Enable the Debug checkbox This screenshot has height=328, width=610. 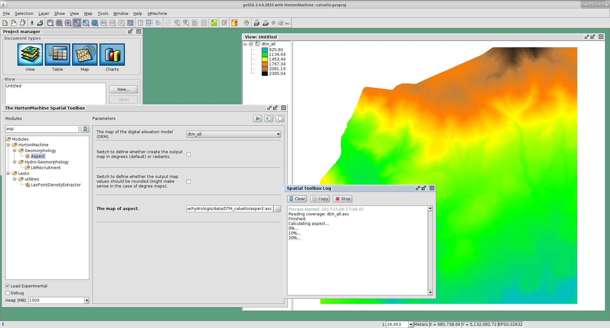click(8, 293)
